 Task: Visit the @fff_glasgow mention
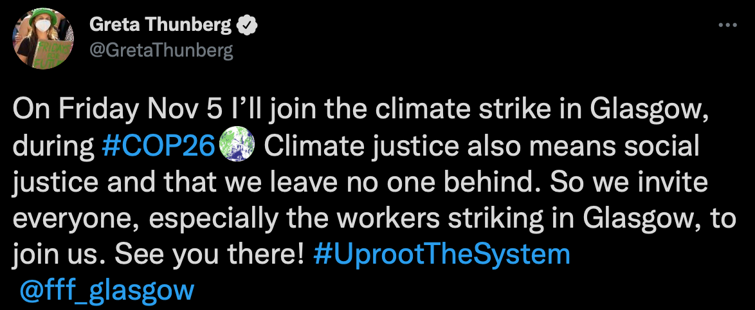(x=107, y=291)
